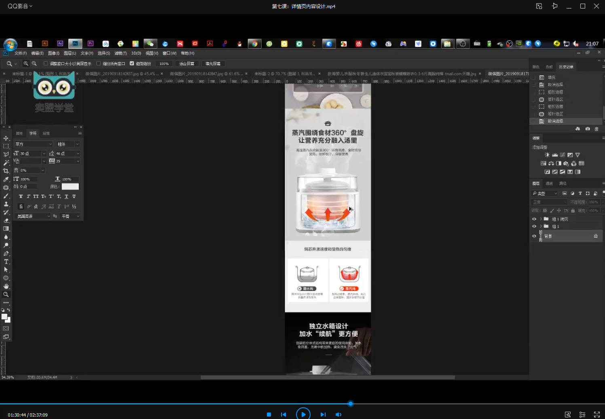605x419 pixels.
Task: Click the text color swatch in Character panel
Action: coord(70,186)
